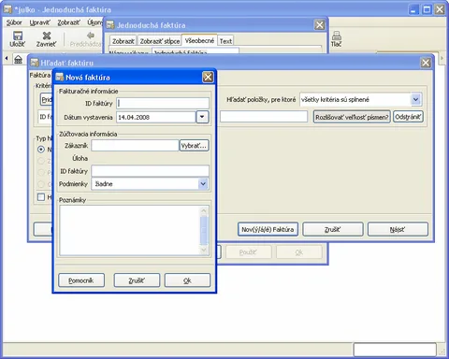The width and height of the screenshot is (449, 359).
Task: Maximize the main julko window
Action: coord(427,9)
